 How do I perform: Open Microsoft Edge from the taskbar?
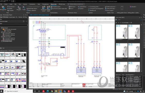(48, 91)
